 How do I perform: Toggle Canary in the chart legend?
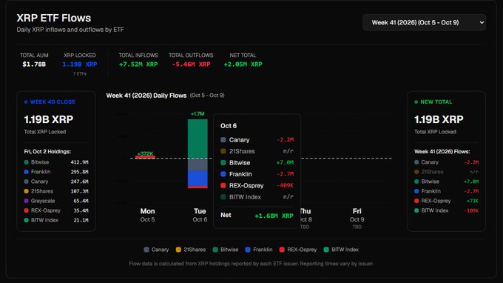(156, 250)
